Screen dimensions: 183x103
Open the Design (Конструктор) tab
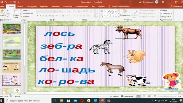[32, 6]
